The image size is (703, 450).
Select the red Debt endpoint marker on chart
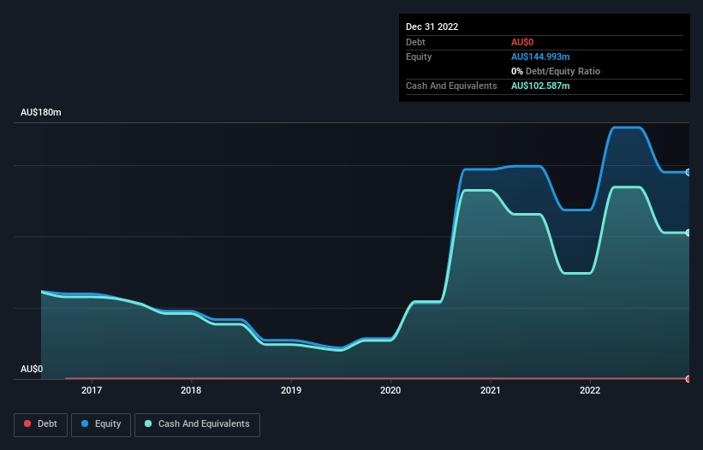pos(688,379)
